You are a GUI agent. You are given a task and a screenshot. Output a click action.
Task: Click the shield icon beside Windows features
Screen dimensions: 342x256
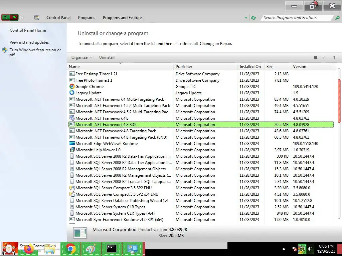tap(5, 50)
